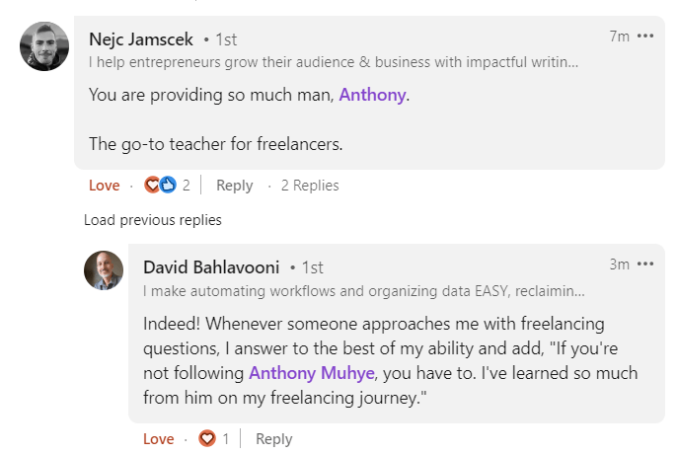The image size is (678, 454).
Task: Reply to David Bahlavooni's comment
Action: click(x=274, y=439)
